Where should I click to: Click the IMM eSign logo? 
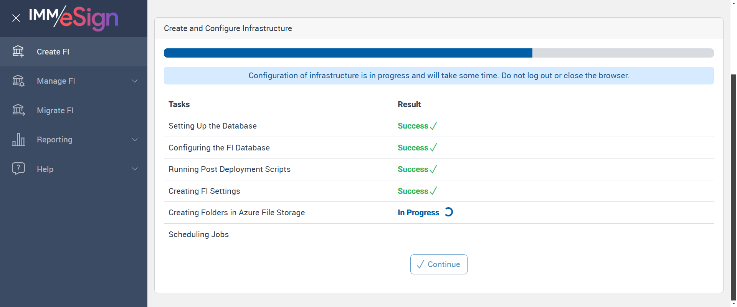tap(73, 18)
